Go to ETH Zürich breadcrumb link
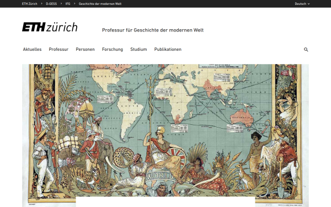This screenshot has height=207, width=331. tap(30, 4)
